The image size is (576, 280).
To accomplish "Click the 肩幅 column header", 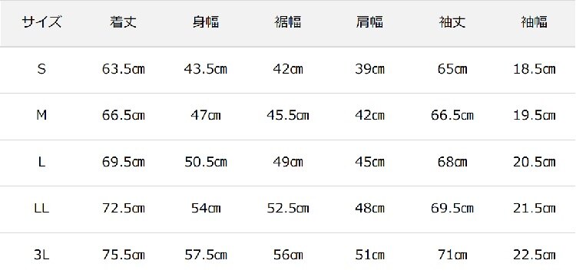I will pos(369,22).
